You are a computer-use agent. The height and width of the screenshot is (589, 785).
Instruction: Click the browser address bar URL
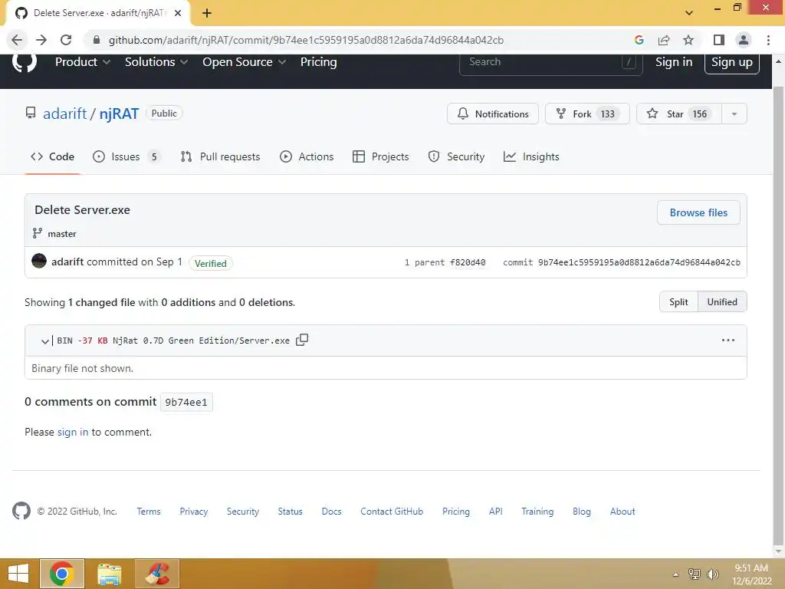(x=306, y=40)
